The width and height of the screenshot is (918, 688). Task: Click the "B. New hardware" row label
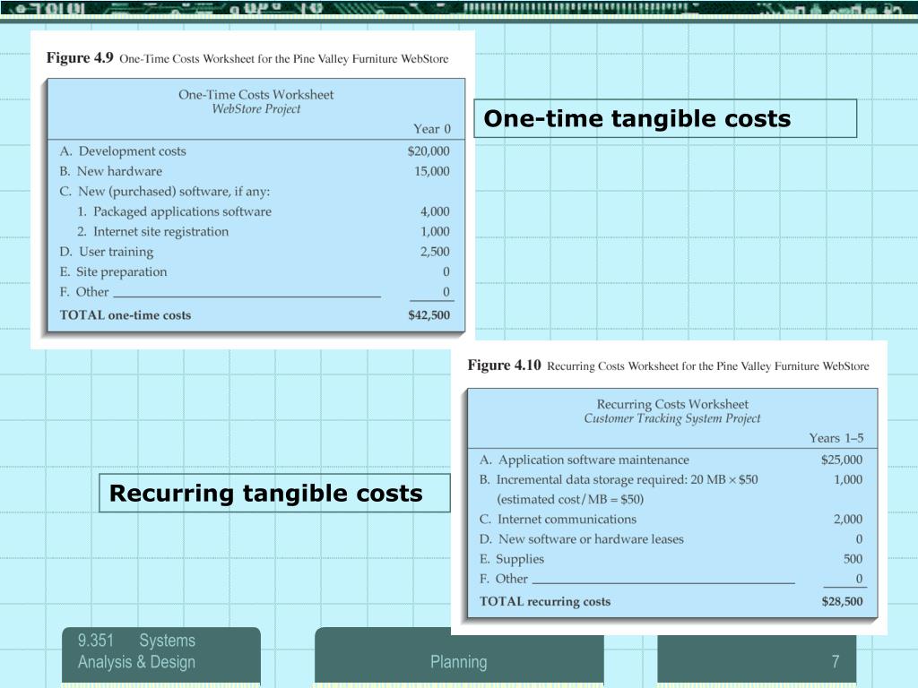110,171
